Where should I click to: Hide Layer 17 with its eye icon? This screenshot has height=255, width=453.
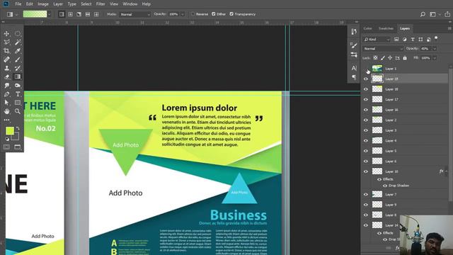pyautogui.click(x=366, y=99)
